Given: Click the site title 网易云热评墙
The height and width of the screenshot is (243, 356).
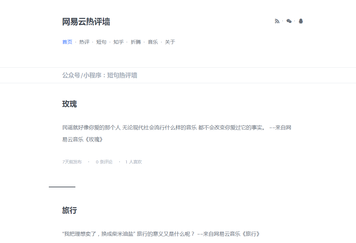Looking at the screenshot, I should coord(86,22).
